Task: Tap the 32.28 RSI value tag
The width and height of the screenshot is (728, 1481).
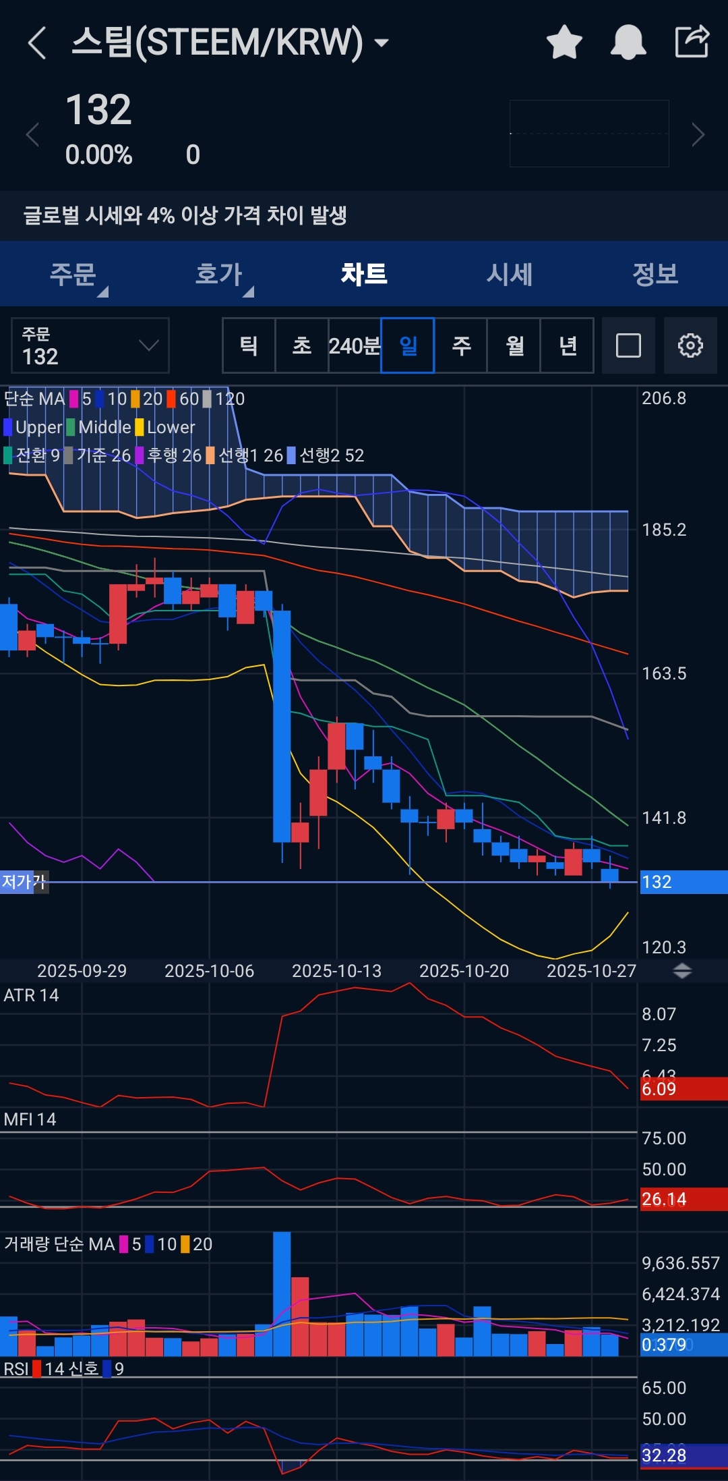Action: (684, 1455)
